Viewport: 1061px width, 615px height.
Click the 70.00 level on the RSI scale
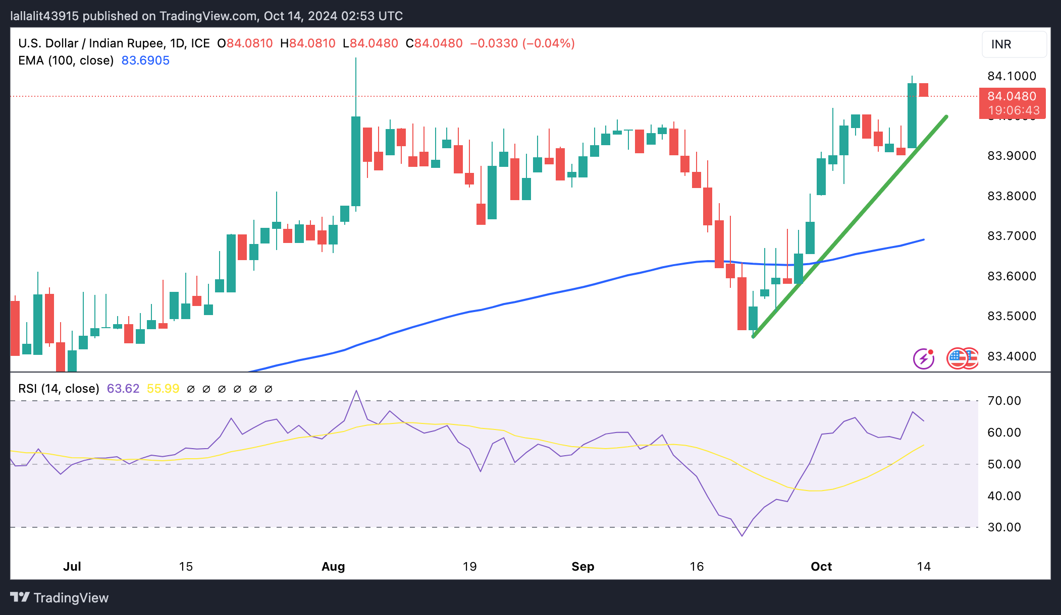[1004, 401]
